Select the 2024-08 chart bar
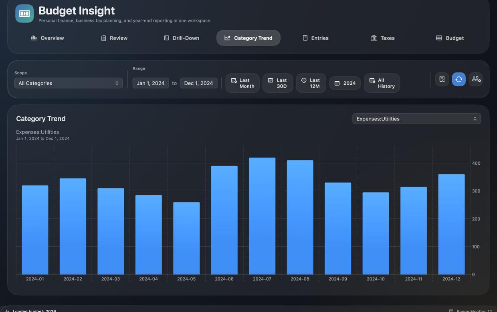Screen dimensions: 497x312 tap(300, 217)
